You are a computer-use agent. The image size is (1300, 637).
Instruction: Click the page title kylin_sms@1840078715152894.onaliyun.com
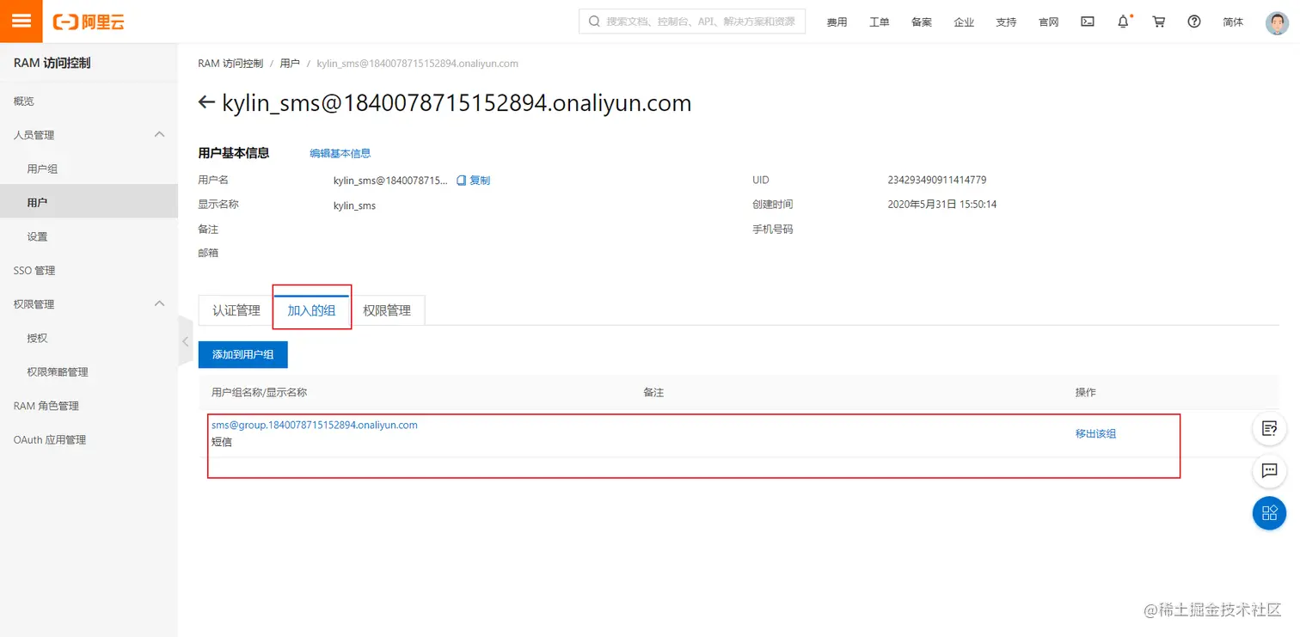[x=457, y=103]
